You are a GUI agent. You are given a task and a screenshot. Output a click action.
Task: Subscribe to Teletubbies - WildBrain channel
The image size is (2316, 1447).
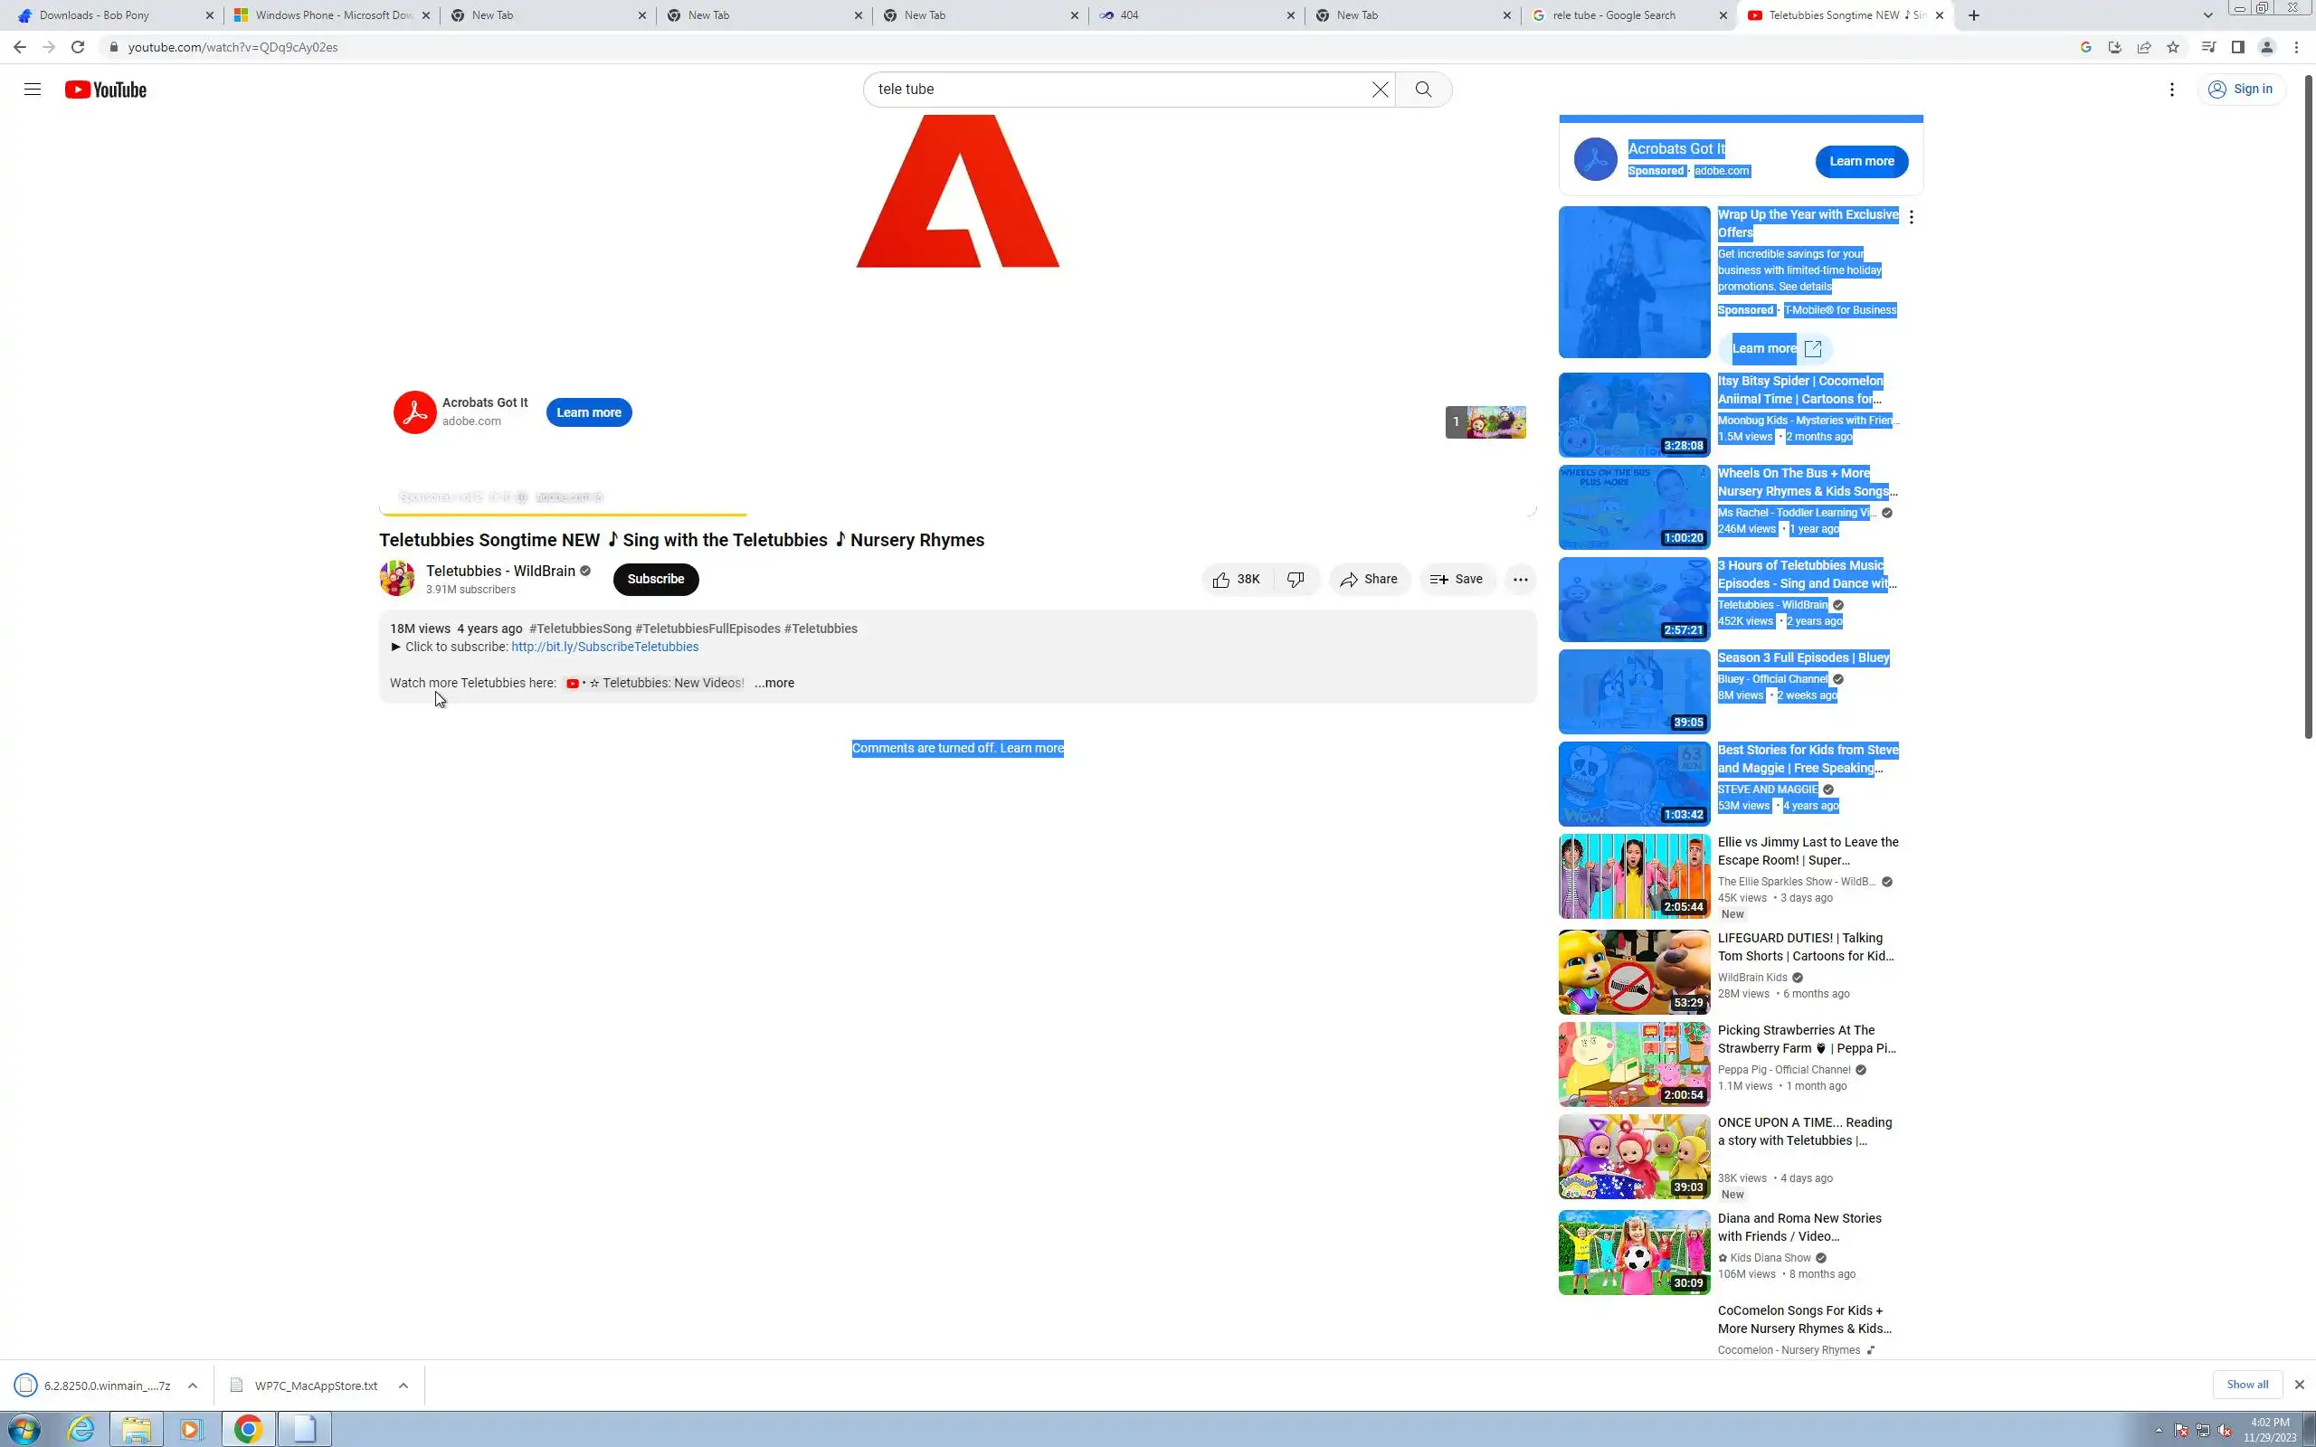point(656,579)
